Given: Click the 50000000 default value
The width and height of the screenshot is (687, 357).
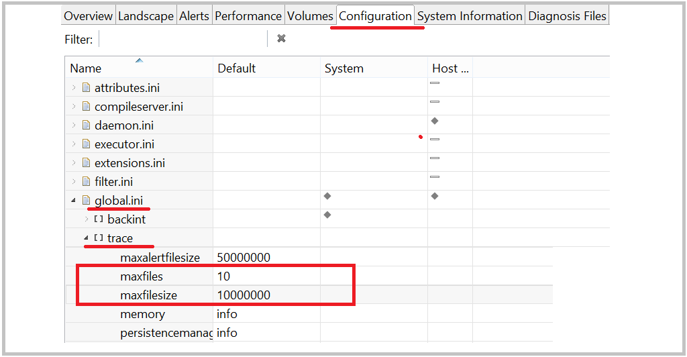Looking at the screenshot, I should pos(244,258).
